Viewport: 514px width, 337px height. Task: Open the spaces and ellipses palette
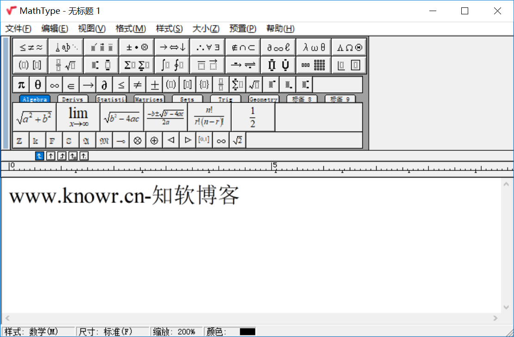pyautogui.click(x=66, y=47)
